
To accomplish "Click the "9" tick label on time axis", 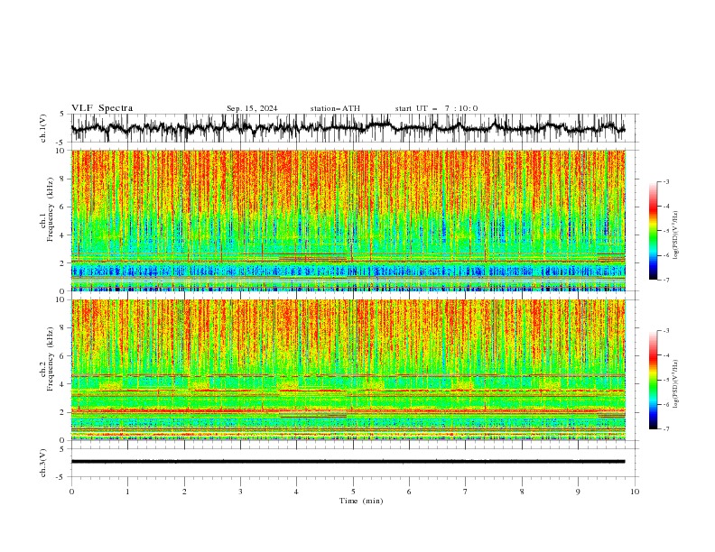I will coord(578,492).
